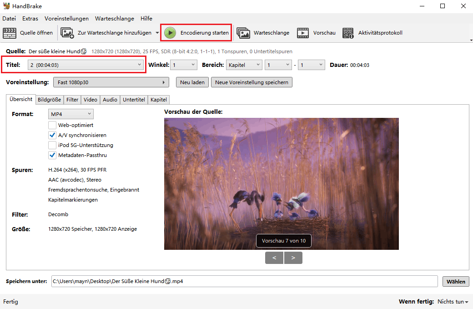Open the Warteschlange queue icon
473x309 pixels.
243,33
